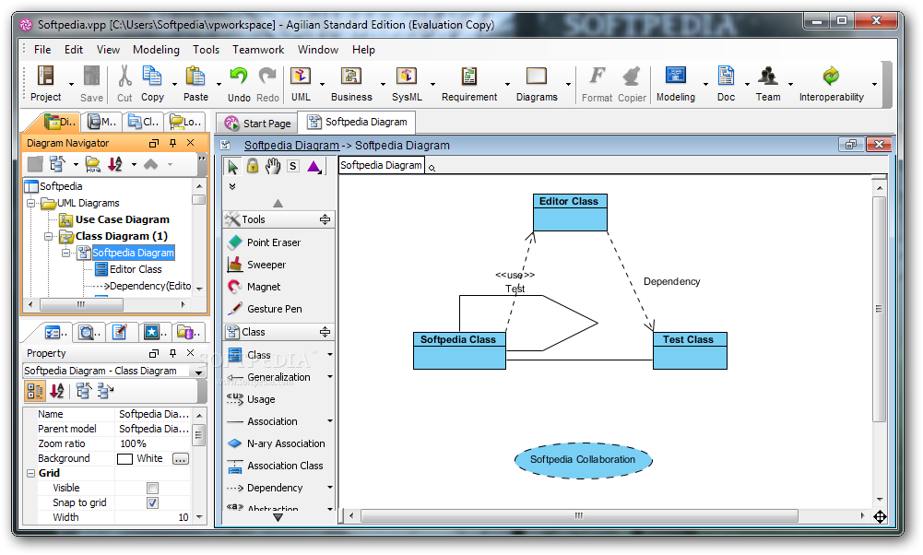Open the File menu
Image resolution: width=923 pixels, height=555 pixels.
point(42,50)
